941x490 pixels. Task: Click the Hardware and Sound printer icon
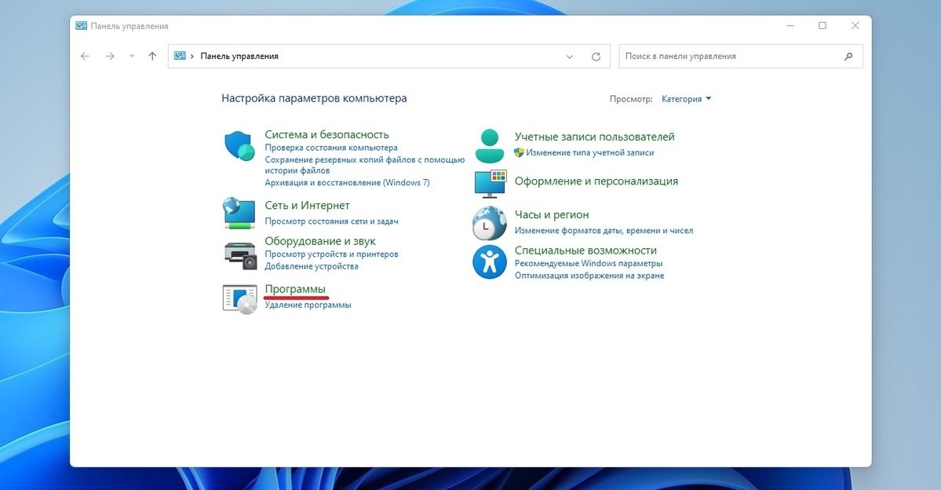[x=239, y=254]
